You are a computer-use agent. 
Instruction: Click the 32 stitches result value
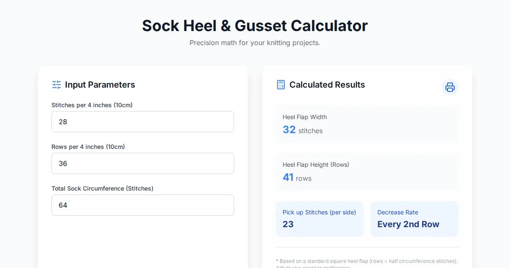pos(302,130)
